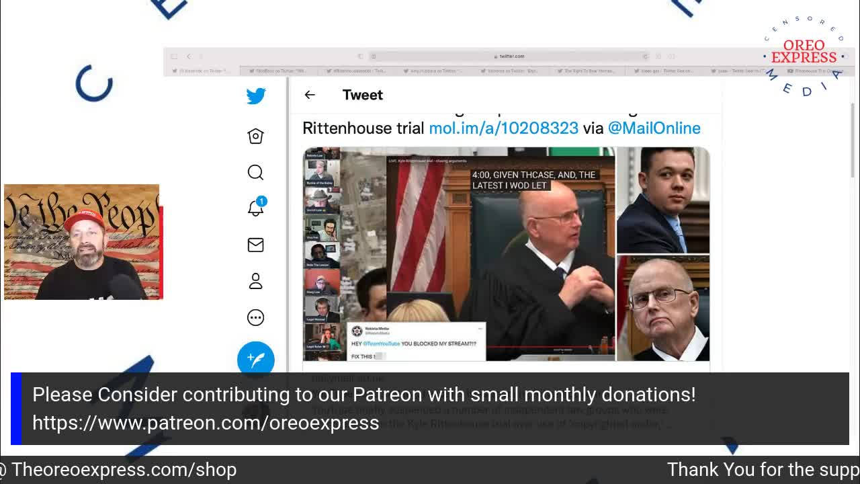Go back using the Tweet back arrow

pyautogui.click(x=310, y=95)
